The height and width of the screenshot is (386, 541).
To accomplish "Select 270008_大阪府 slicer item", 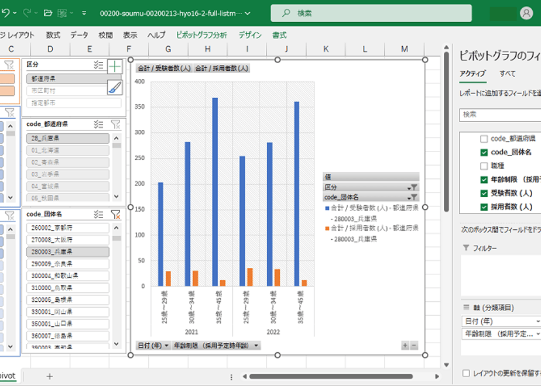I will (68, 240).
